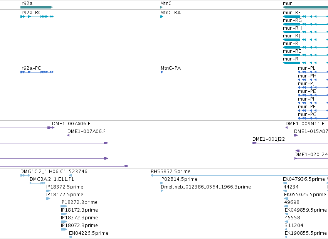
Task: Select the 311204 feature label
Action: pos(294,226)
